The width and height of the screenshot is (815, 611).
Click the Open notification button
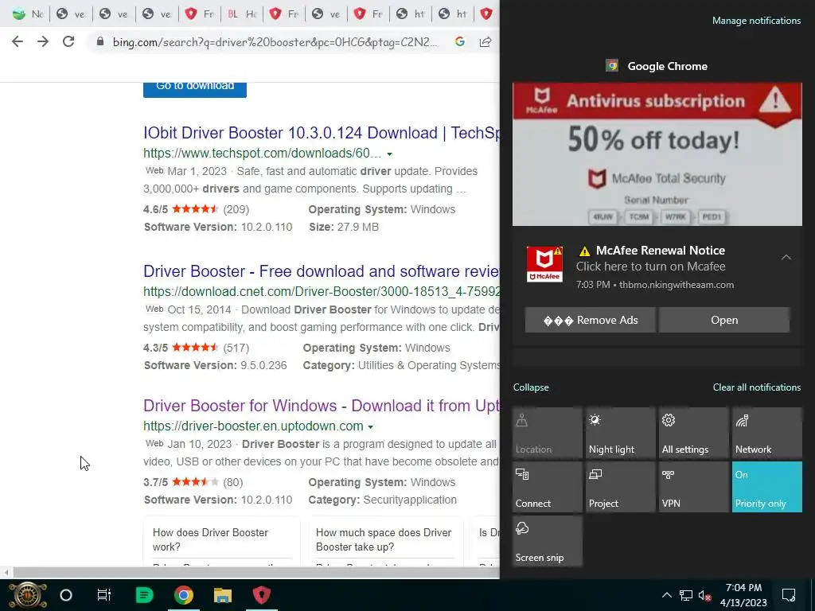724,320
